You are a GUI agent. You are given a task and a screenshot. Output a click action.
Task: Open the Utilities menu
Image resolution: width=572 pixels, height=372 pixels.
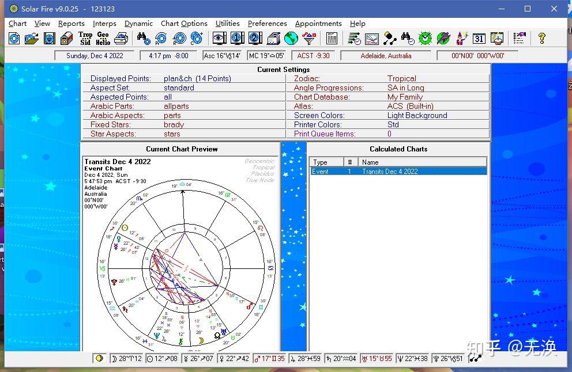coord(228,23)
